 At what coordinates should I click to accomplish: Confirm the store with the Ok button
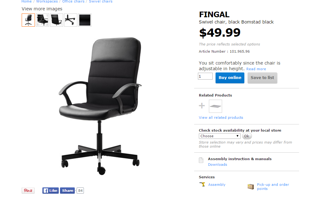pos(247,136)
